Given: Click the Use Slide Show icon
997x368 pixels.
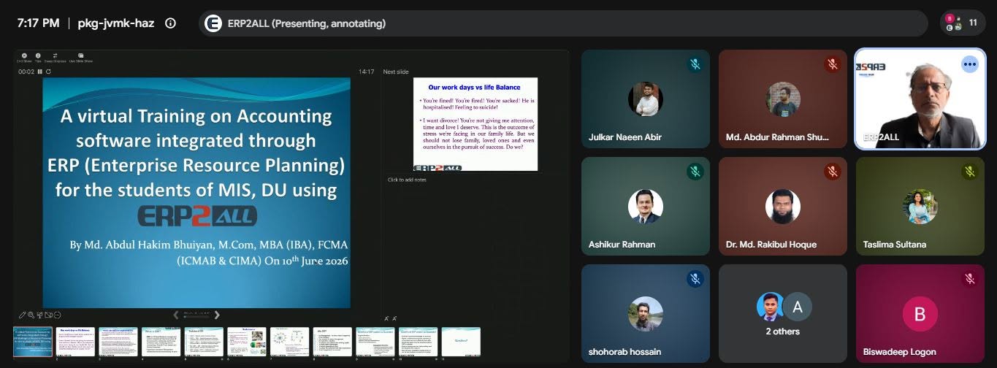Looking at the screenshot, I should pos(80,57).
